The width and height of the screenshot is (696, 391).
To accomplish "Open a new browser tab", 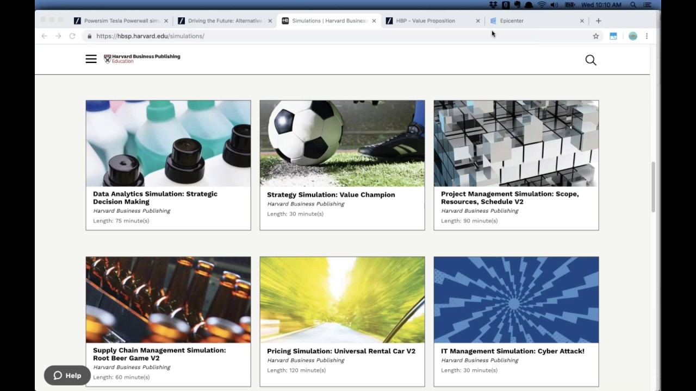I will pyautogui.click(x=599, y=21).
